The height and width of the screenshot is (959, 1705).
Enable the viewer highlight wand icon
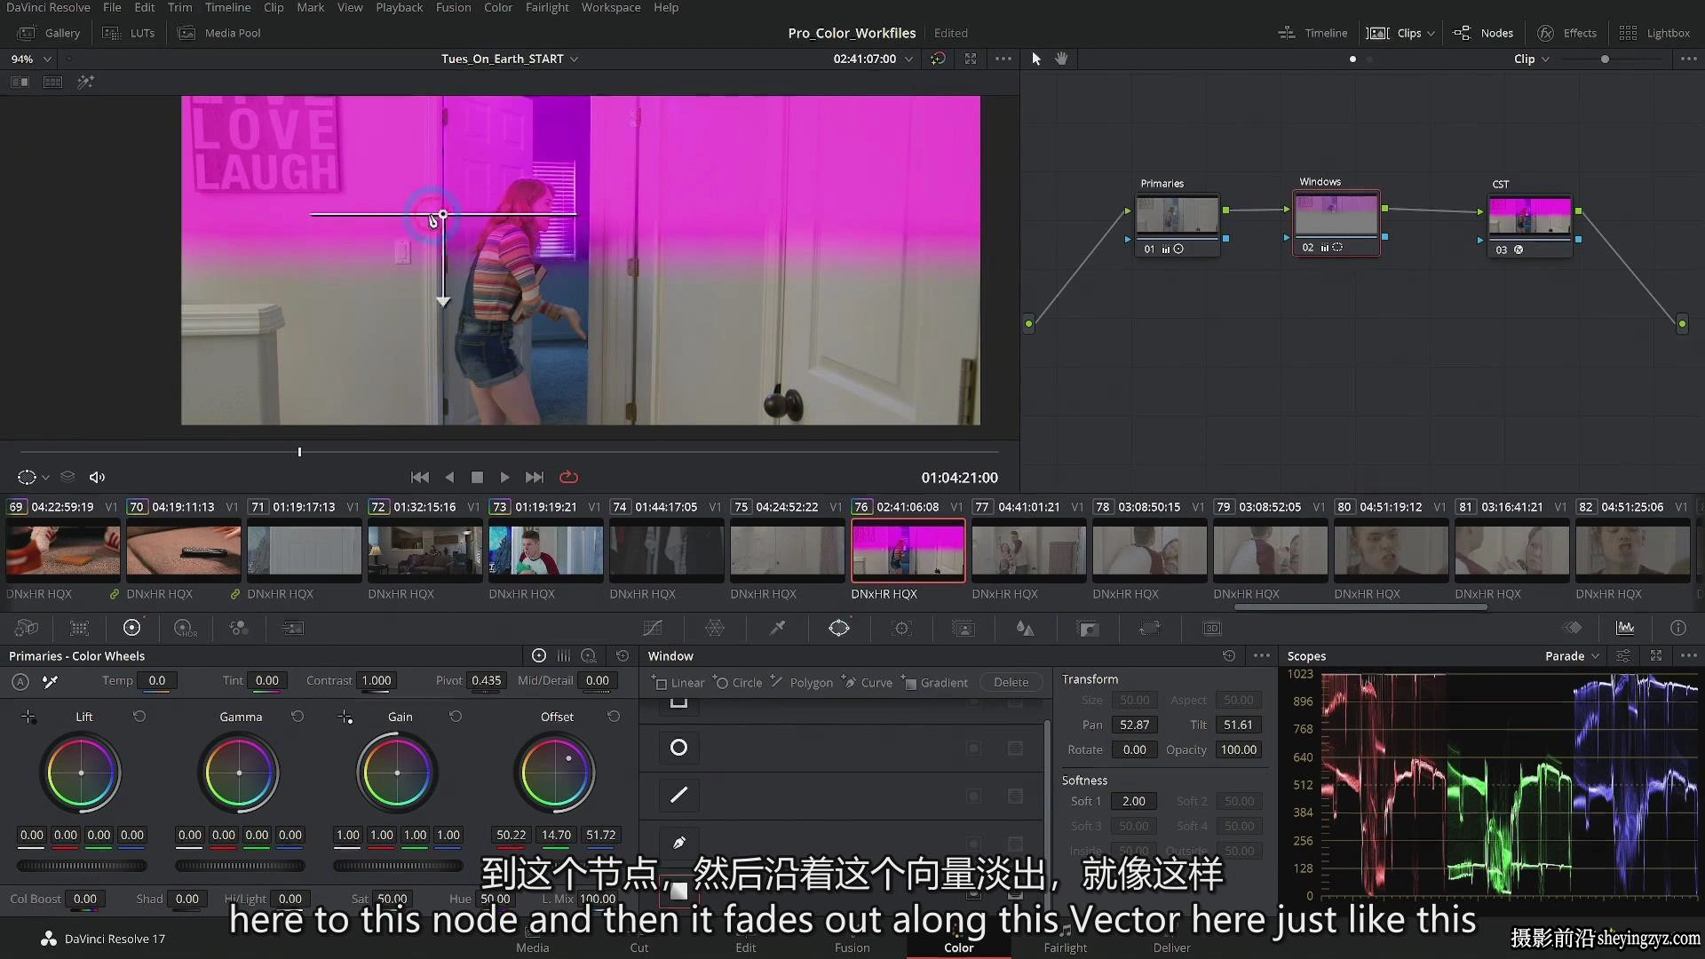85,82
